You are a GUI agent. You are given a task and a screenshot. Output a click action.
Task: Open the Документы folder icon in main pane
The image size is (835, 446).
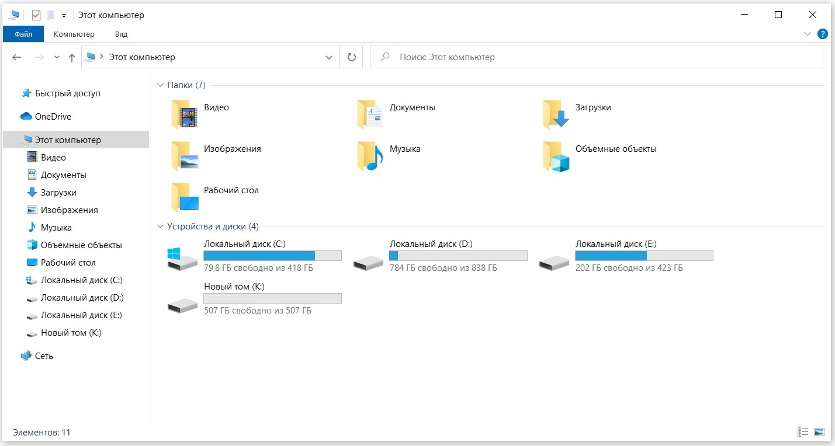371,114
